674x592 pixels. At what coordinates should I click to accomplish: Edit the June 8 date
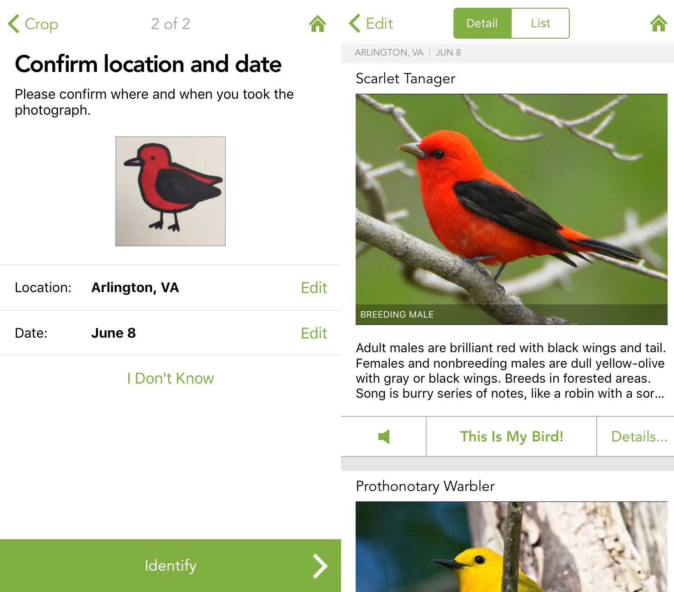click(x=314, y=333)
